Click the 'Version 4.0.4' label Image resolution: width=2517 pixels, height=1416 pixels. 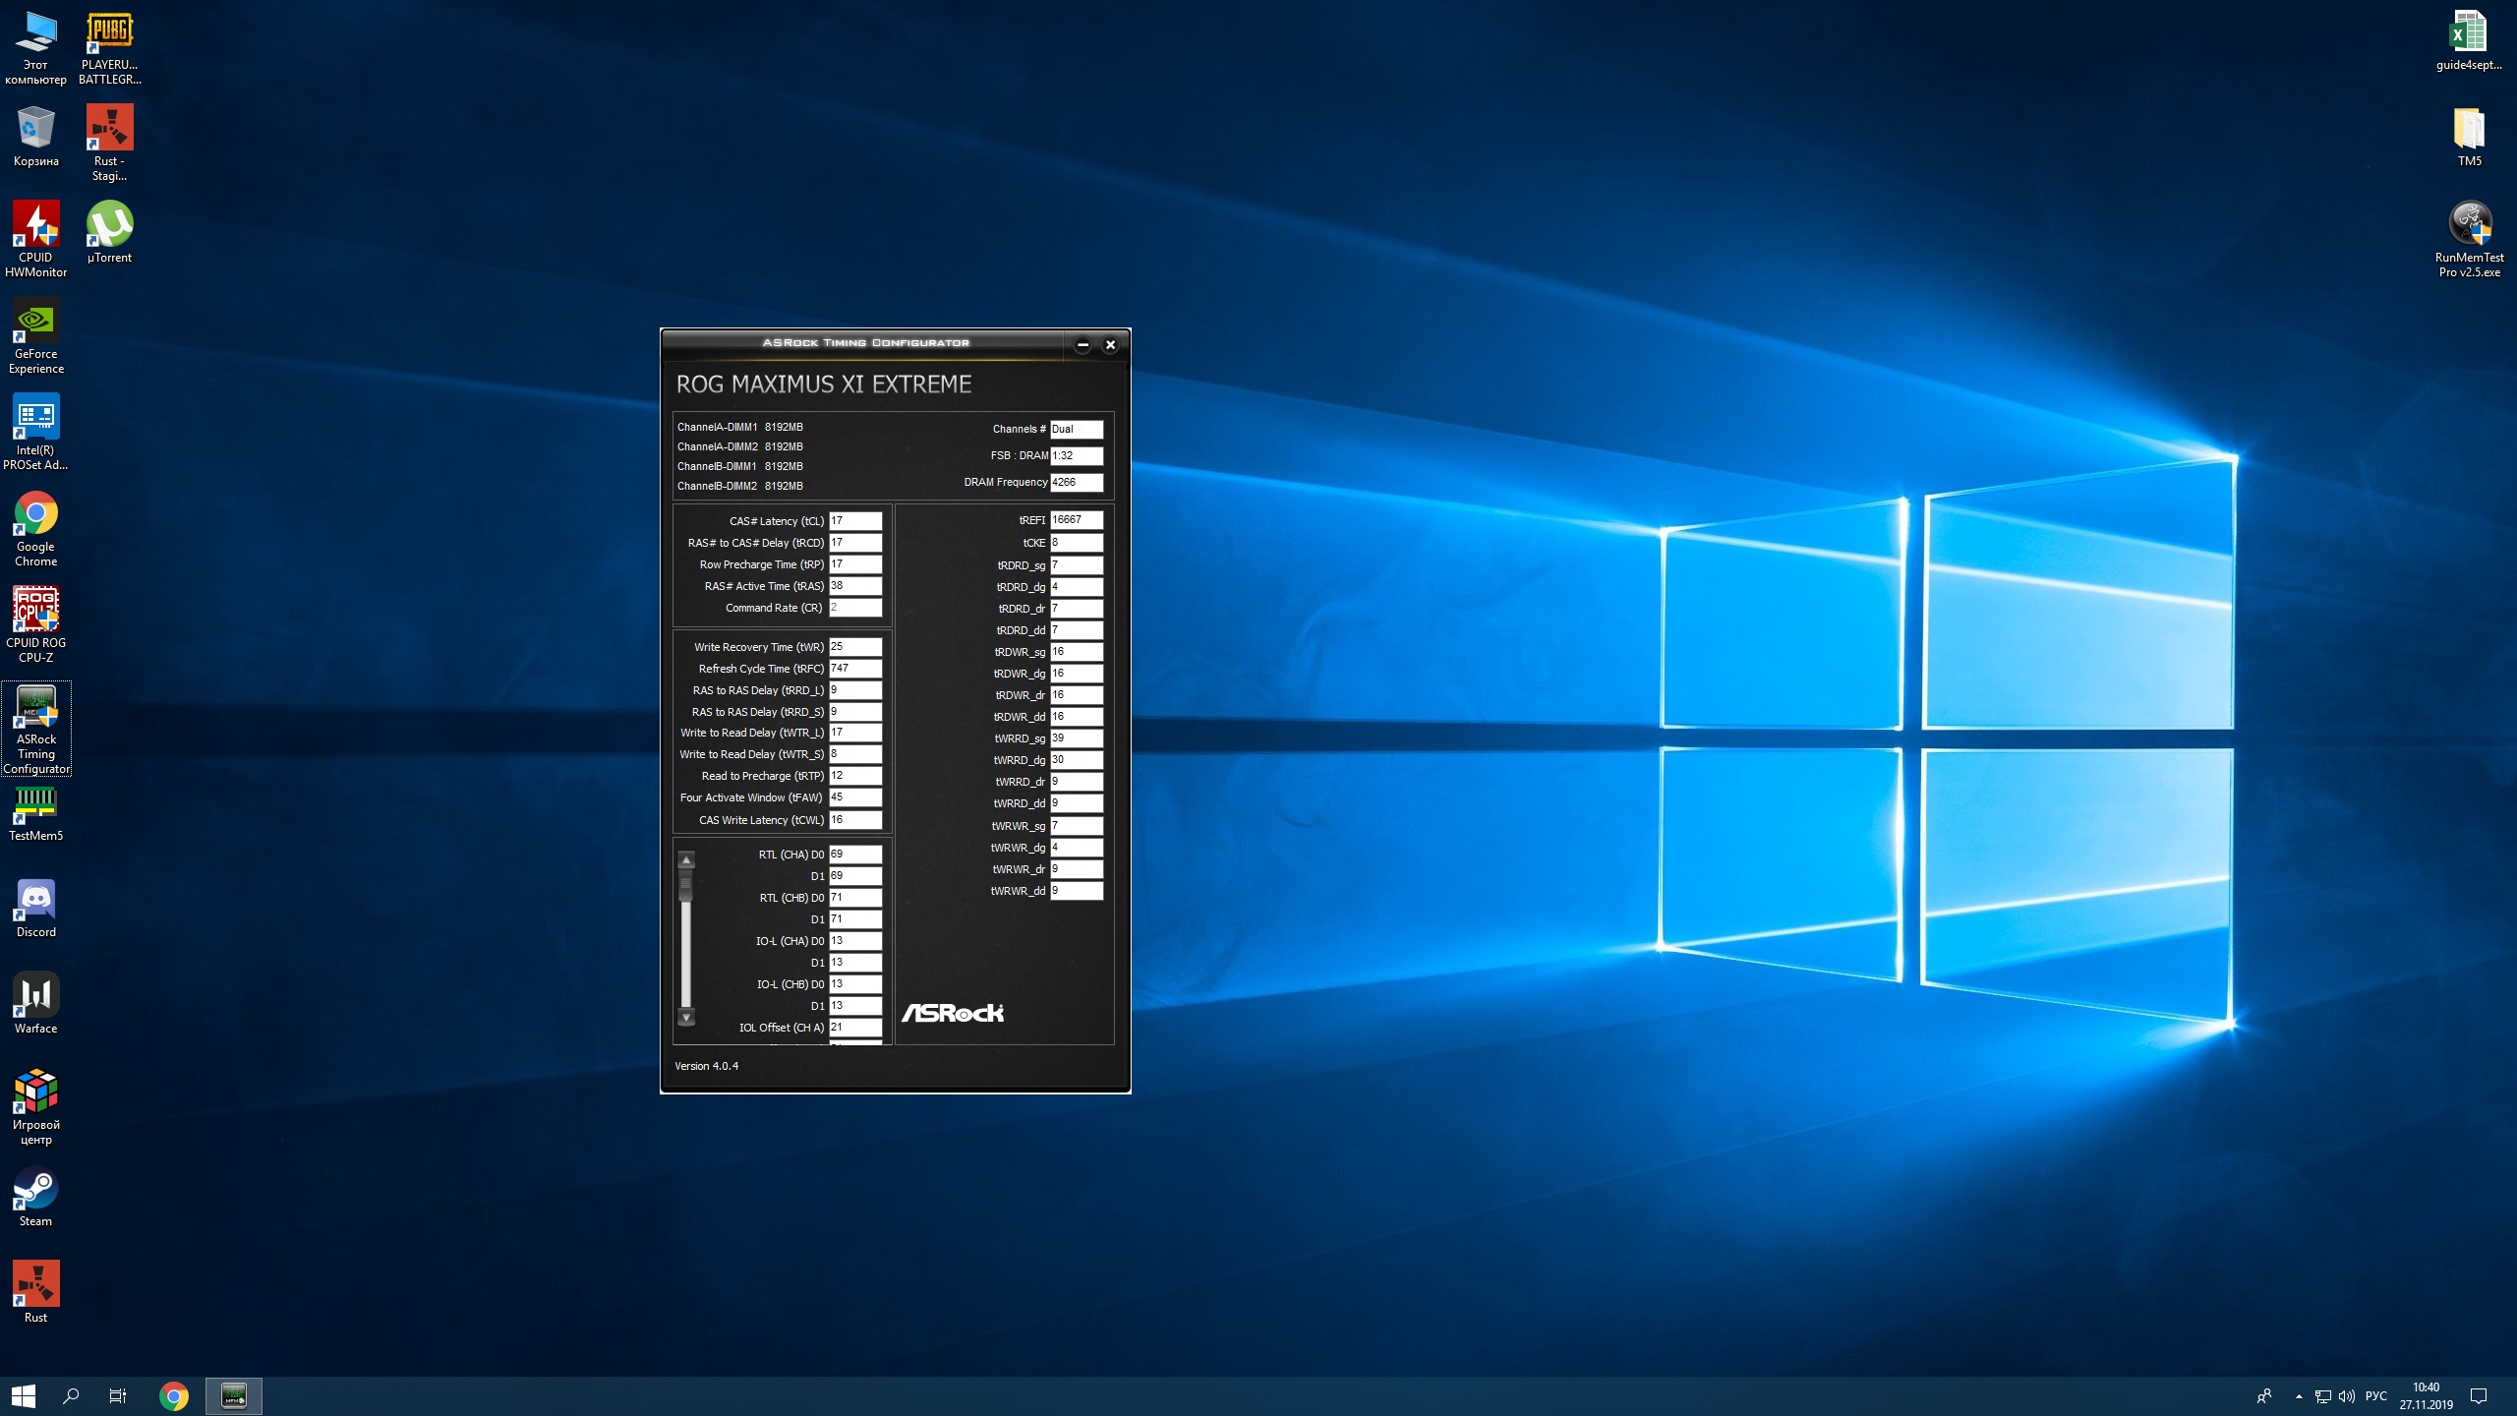click(x=706, y=1066)
